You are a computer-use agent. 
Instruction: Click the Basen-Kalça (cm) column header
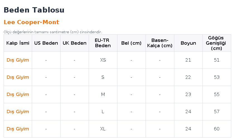pos(160,43)
